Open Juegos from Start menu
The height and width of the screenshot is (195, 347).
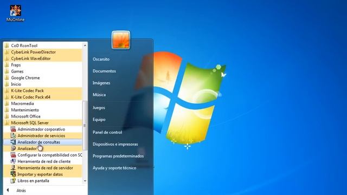[99, 108]
